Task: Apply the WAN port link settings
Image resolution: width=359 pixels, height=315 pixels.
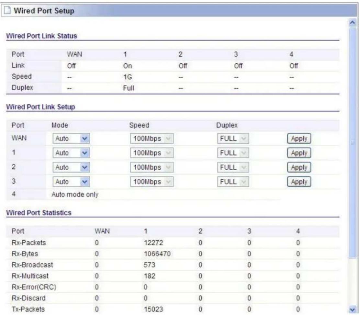Action: click(x=299, y=139)
